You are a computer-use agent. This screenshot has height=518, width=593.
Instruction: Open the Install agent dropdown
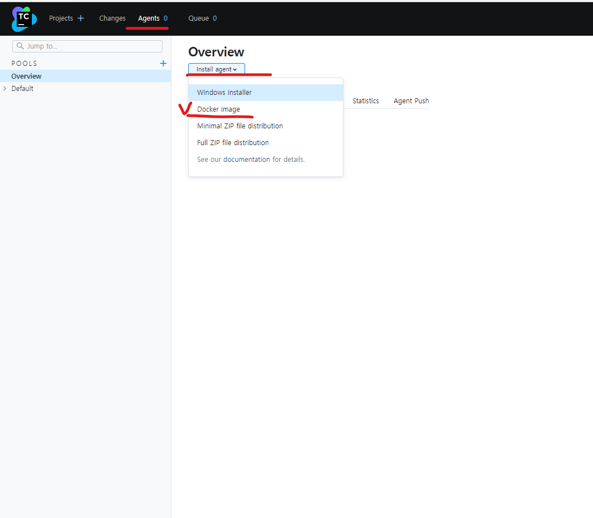click(x=217, y=69)
